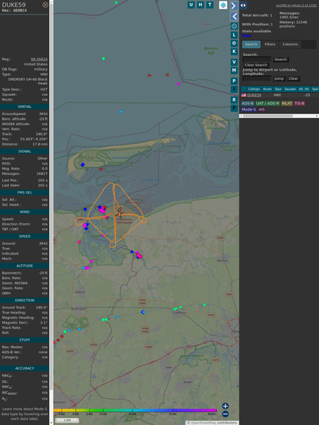Switch to the Filters tab
Screen dimensions: 319x425
click(270, 44)
